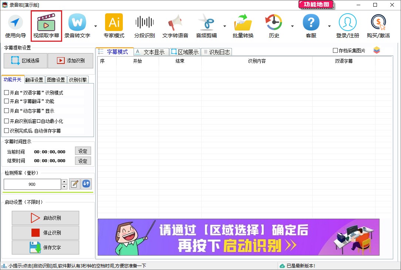This screenshot has width=401, height=270.
Task: Open the 购买/激活 purchase and activation page
Action: coord(378,25)
